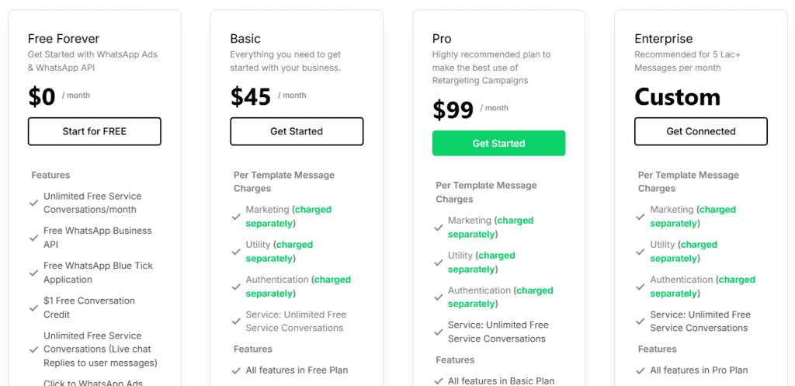
Task: Click the Custom price on Enterprise
Action: tap(677, 97)
